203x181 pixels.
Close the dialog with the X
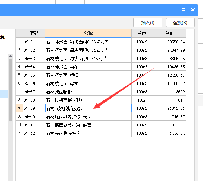click(193, 10)
